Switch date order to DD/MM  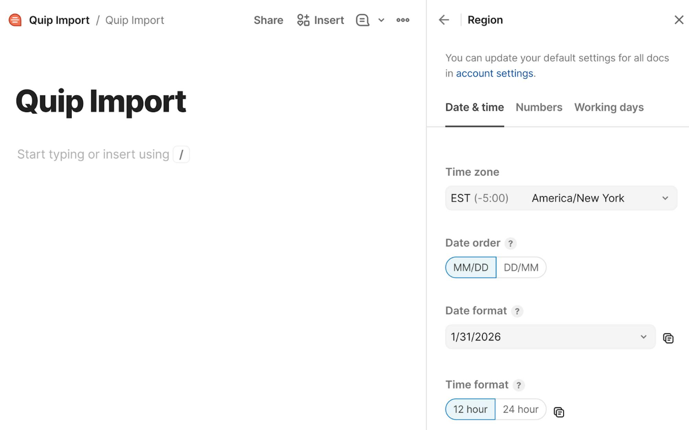tap(521, 267)
